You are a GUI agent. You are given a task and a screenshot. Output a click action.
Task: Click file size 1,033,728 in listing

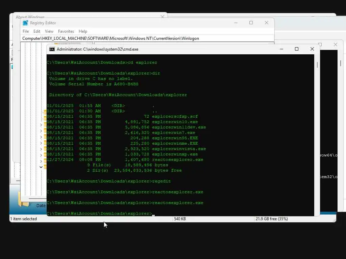[137, 154]
